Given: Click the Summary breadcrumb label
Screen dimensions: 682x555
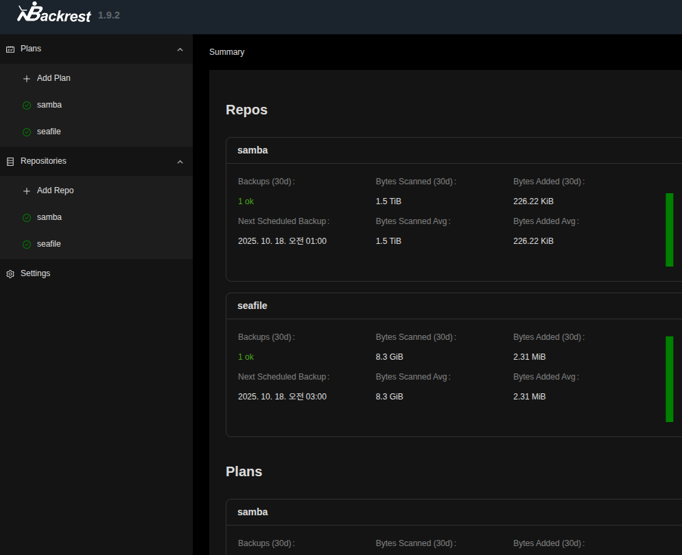Looking at the screenshot, I should [x=226, y=52].
